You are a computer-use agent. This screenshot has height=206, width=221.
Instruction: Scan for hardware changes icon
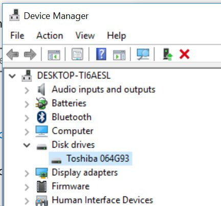click(143, 54)
